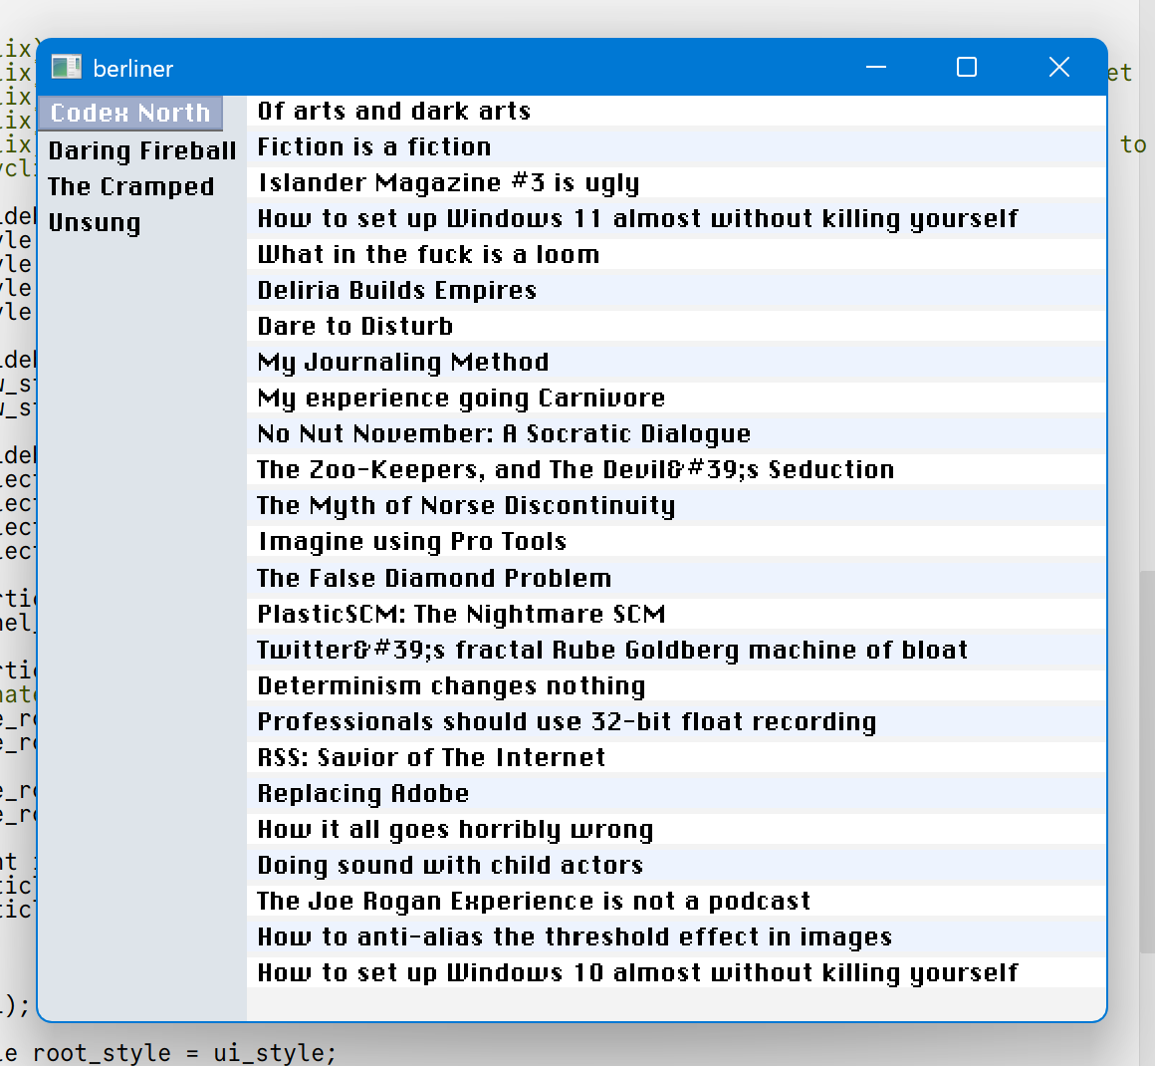Open article 'Of arts and dark arts'
Image resolution: width=1155 pixels, height=1066 pixels.
(394, 111)
